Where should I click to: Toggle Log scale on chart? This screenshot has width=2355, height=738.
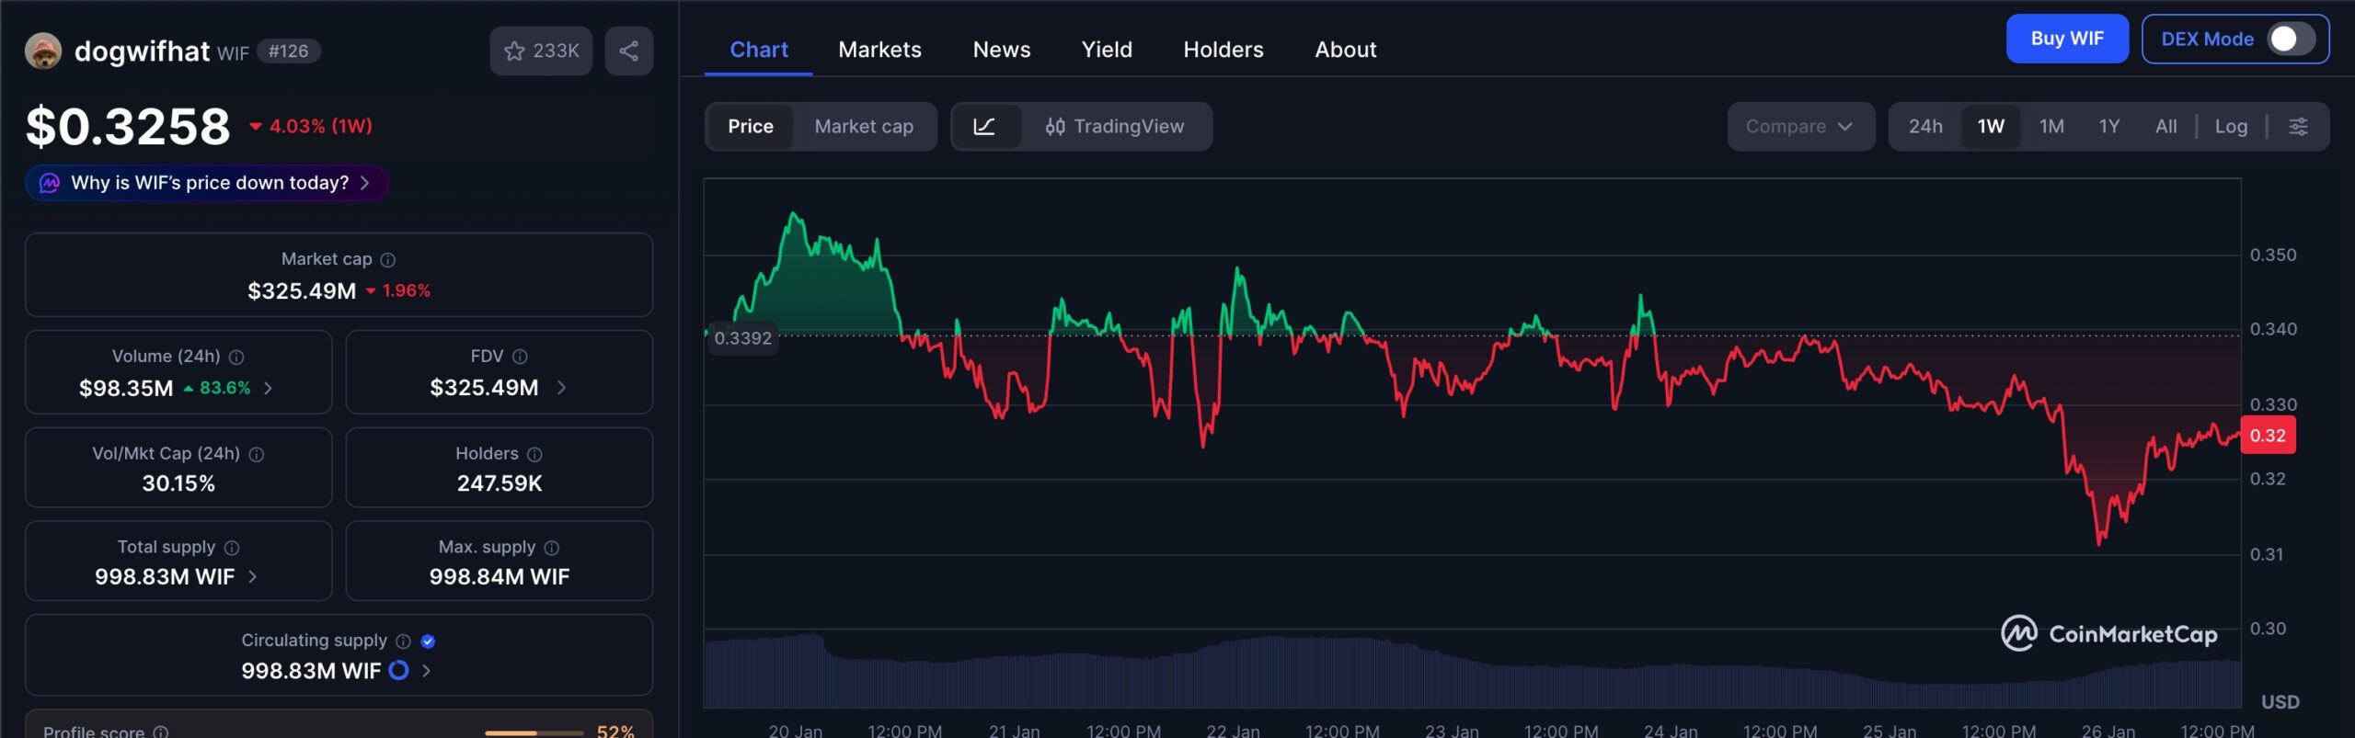pyautogui.click(x=2231, y=127)
